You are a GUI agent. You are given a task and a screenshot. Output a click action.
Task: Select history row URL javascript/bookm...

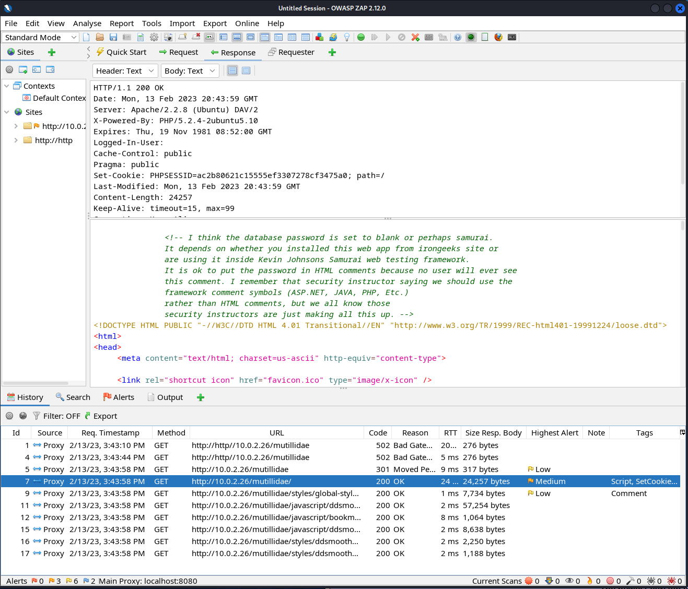point(340,517)
